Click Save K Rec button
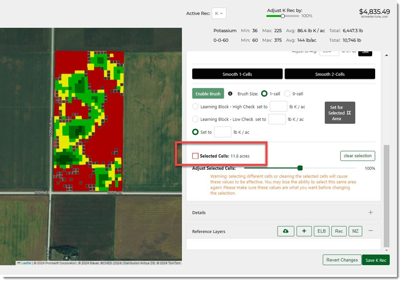This screenshot has height=282, width=402. [376, 260]
